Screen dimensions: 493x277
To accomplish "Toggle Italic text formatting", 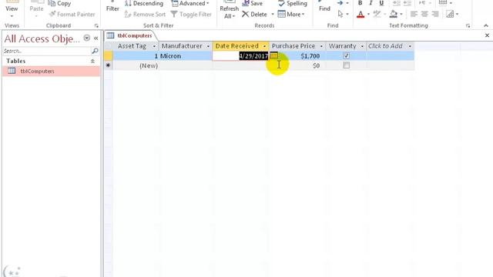I will [x=371, y=3].
